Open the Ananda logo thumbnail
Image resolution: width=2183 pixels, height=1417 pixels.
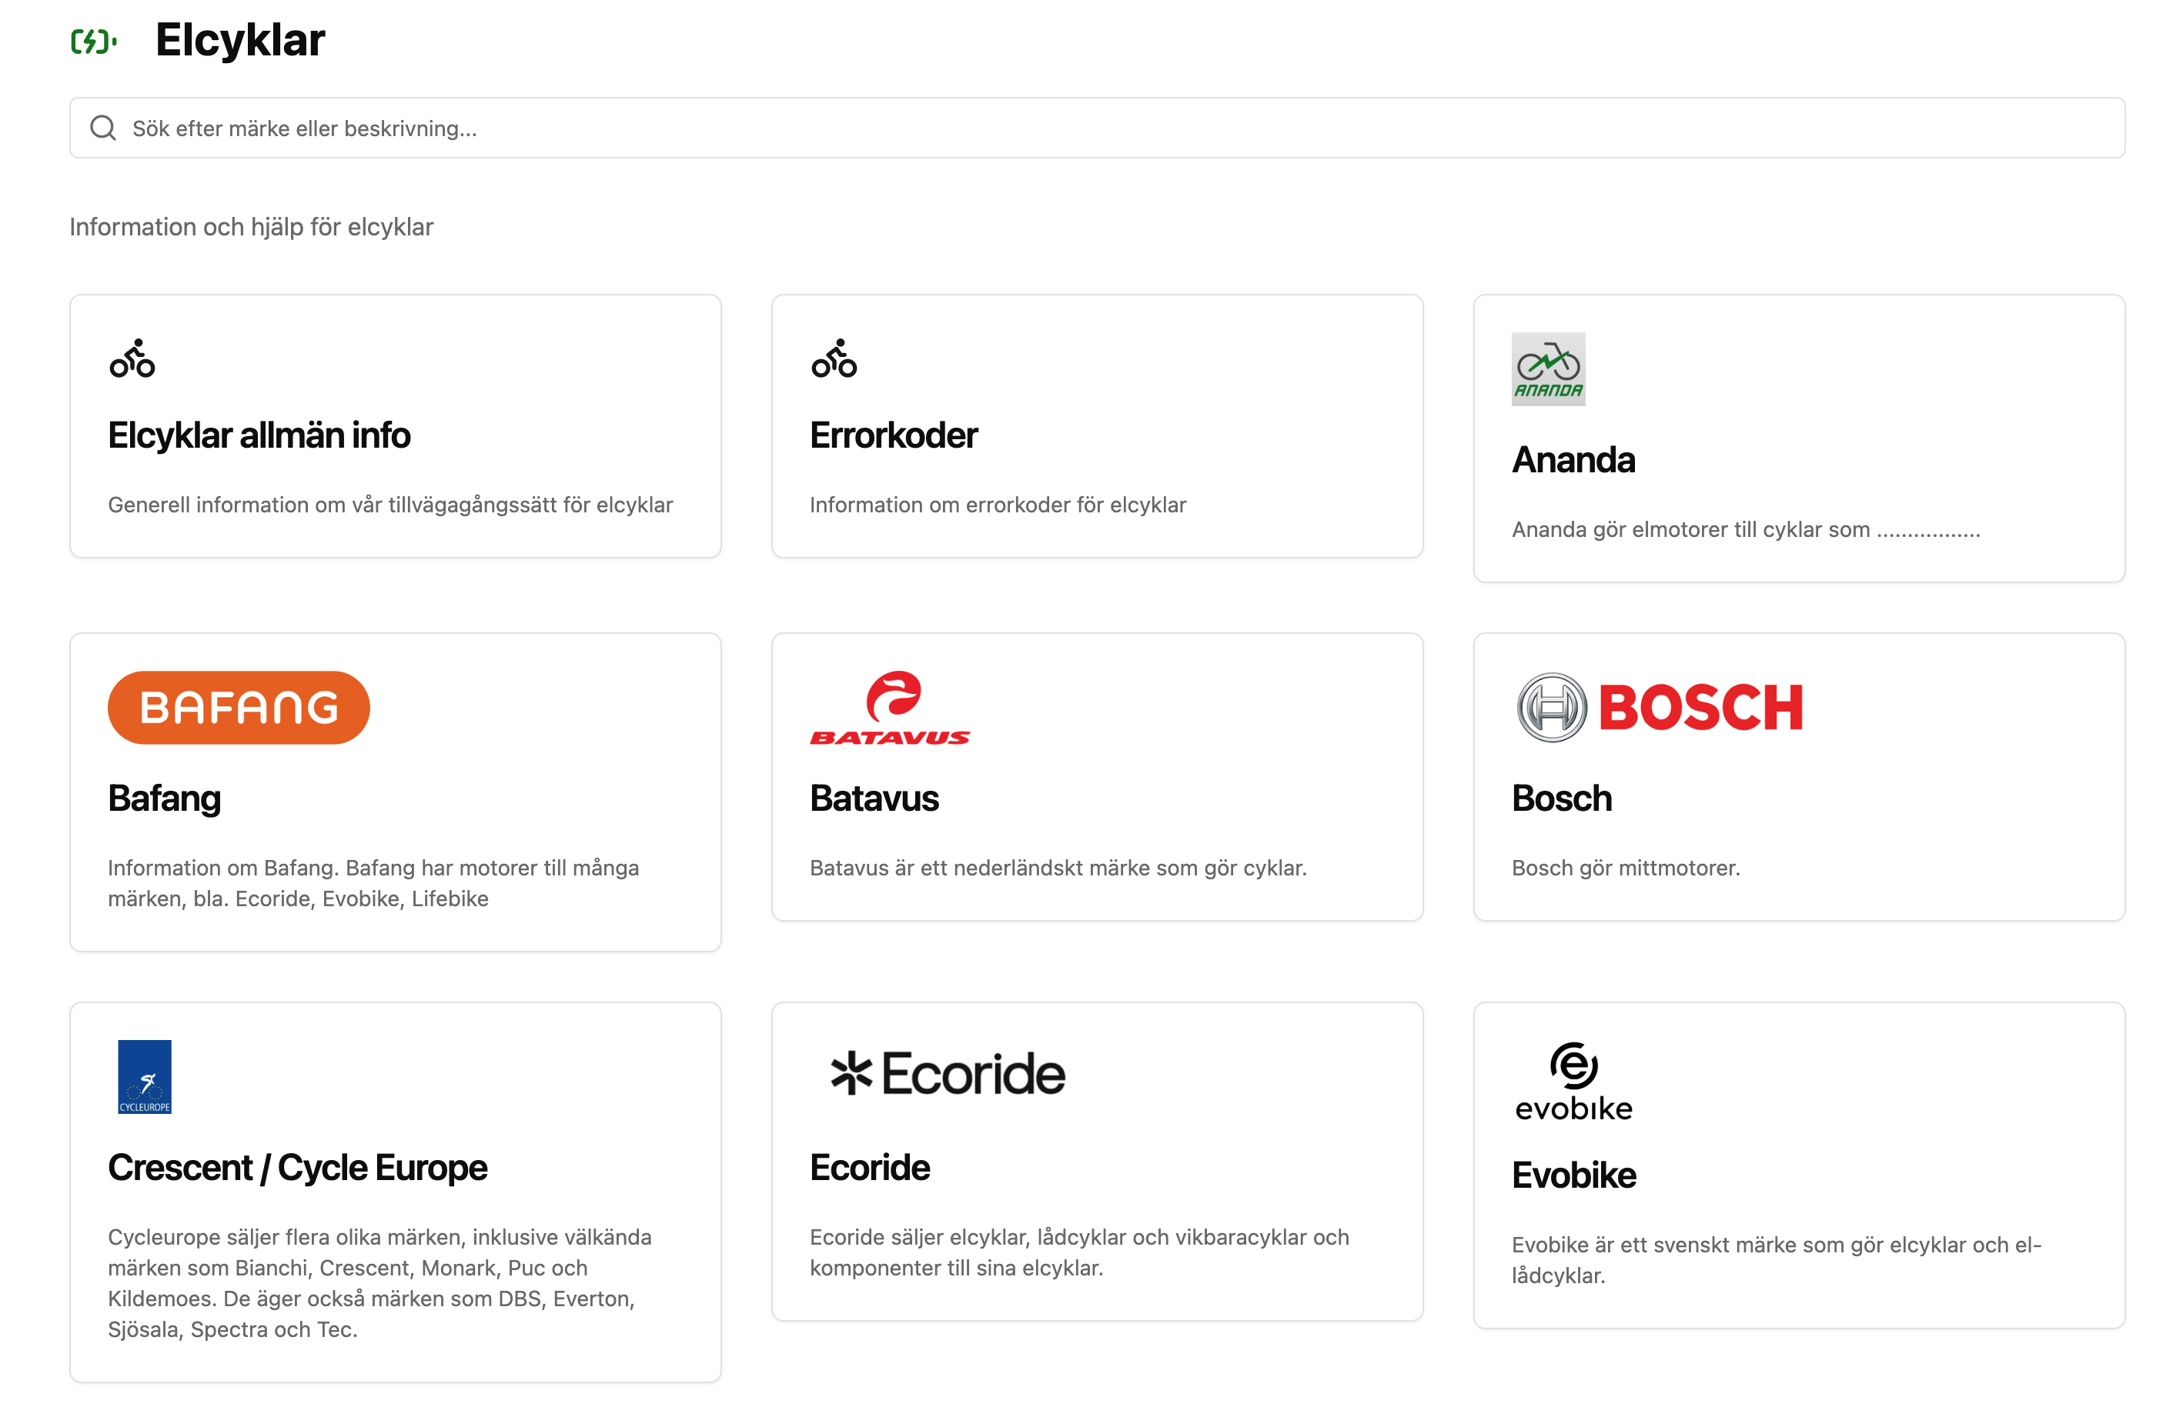coord(1548,368)
